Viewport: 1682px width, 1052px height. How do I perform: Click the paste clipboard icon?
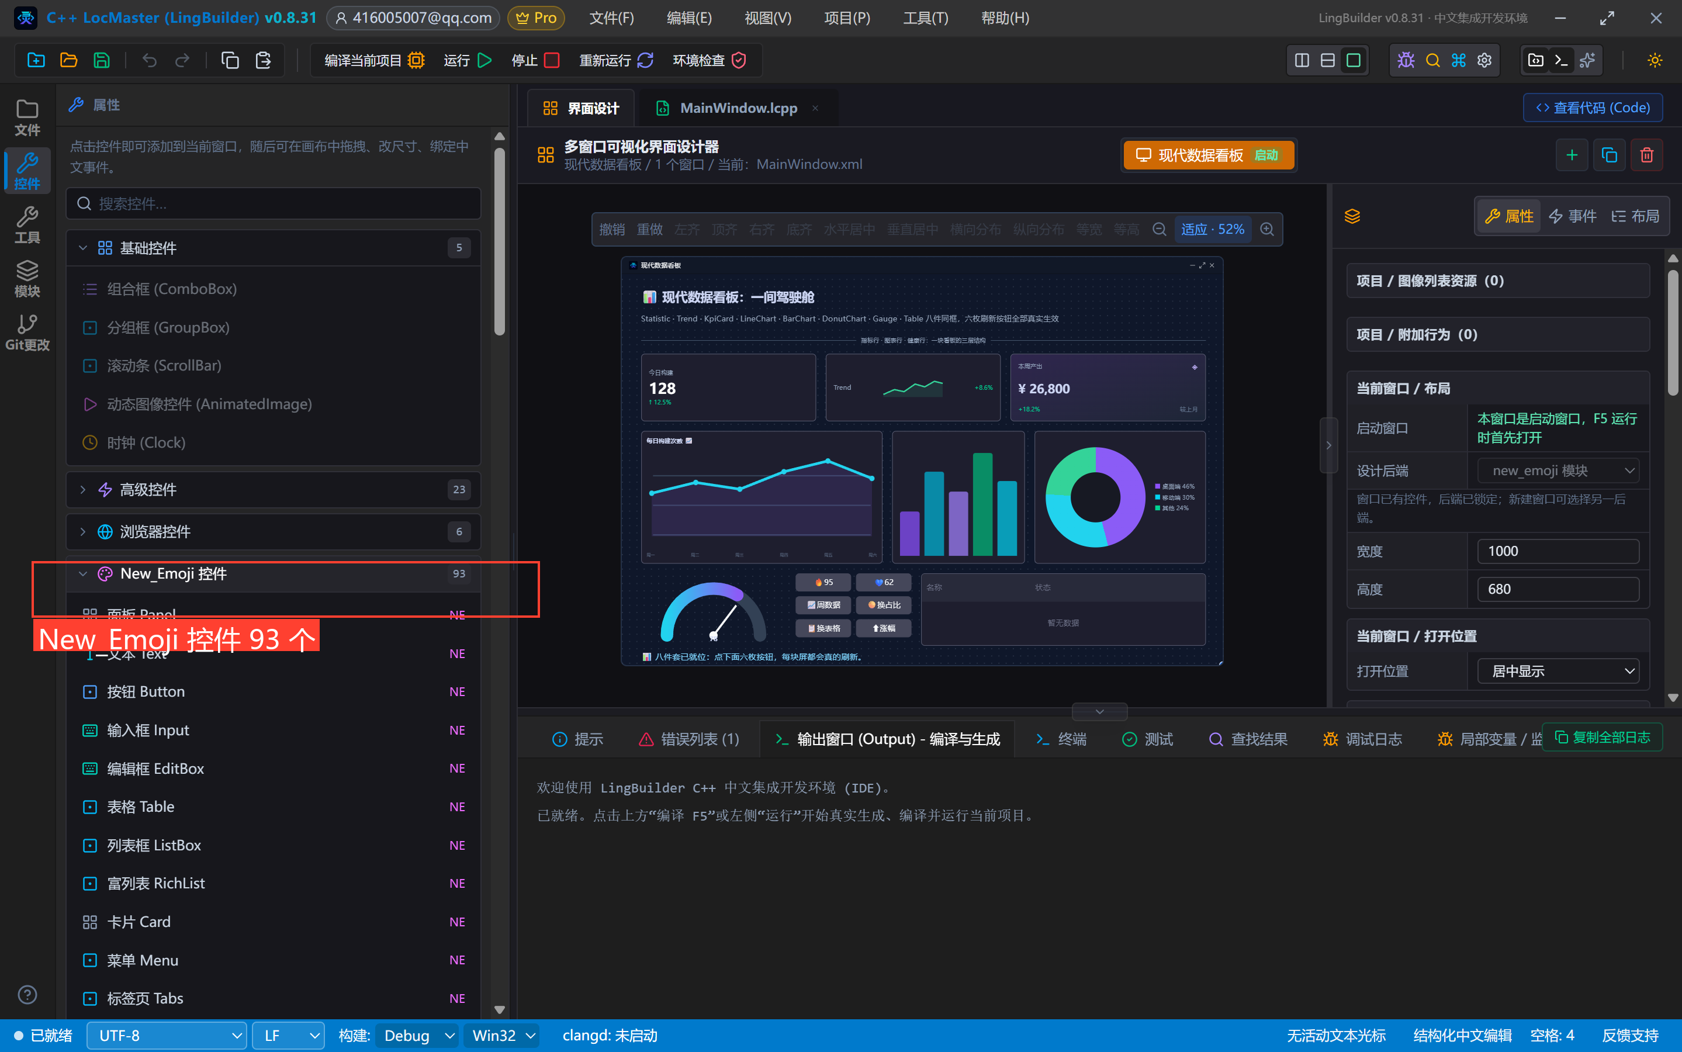coord(263,61)
